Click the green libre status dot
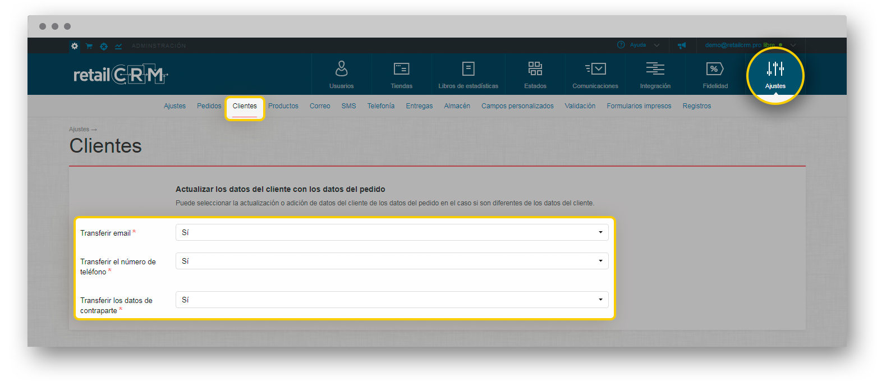Screen dimensions: 877x381 click(780, 45)
